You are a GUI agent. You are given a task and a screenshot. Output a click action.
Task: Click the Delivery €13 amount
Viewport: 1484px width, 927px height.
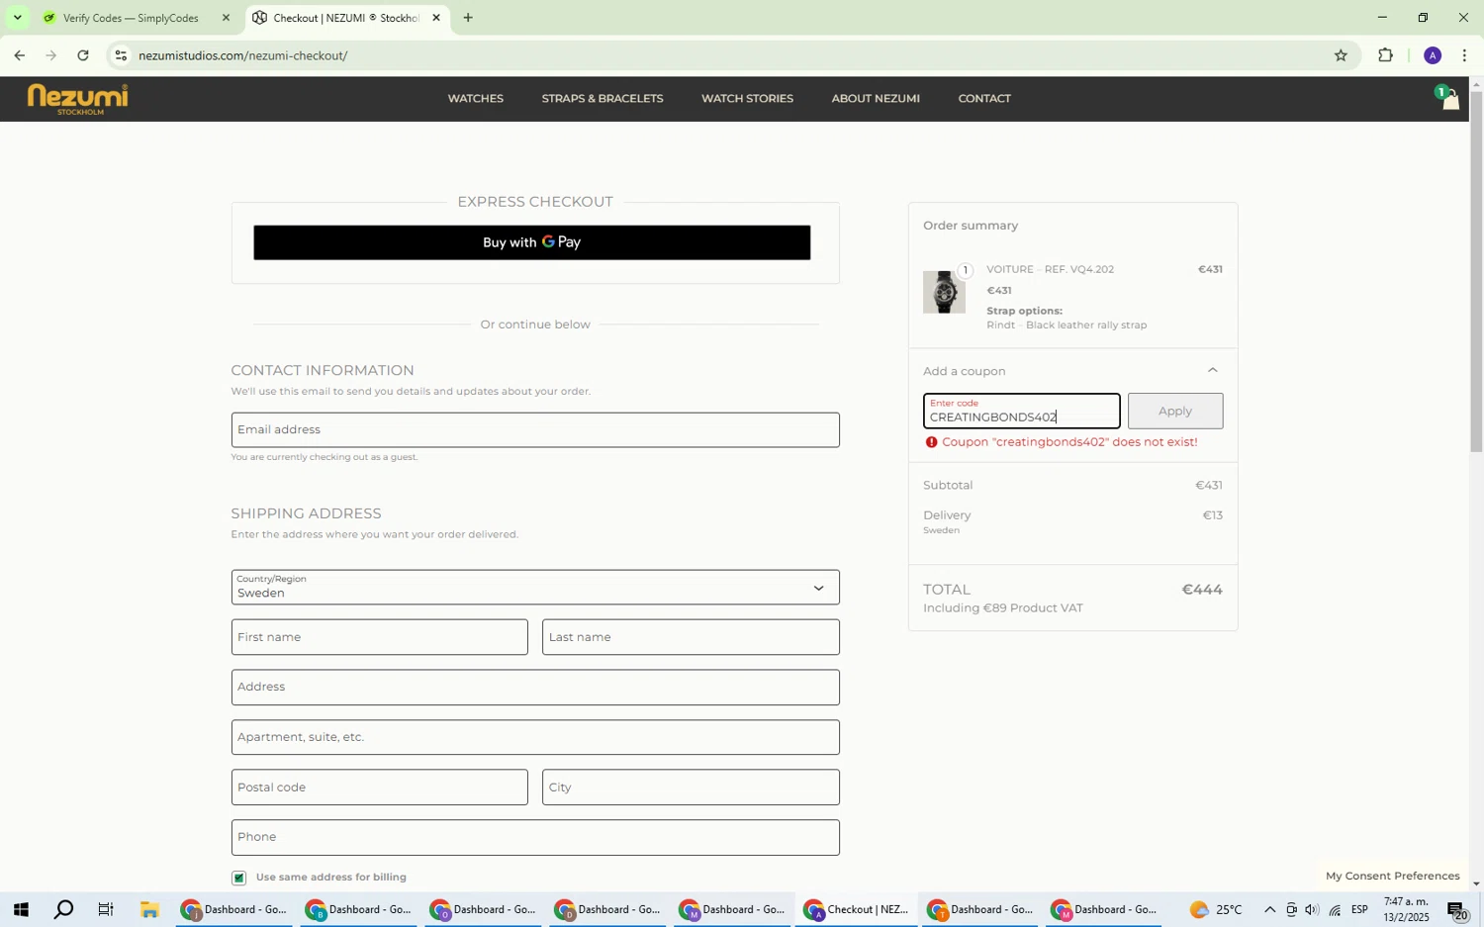tap(1212, 515)
